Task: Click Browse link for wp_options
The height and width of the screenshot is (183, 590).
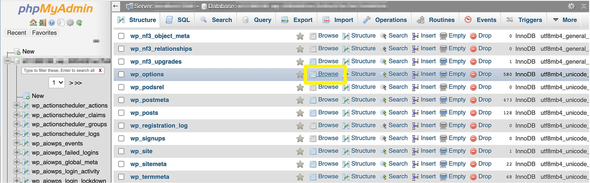Action: [328, 74]
